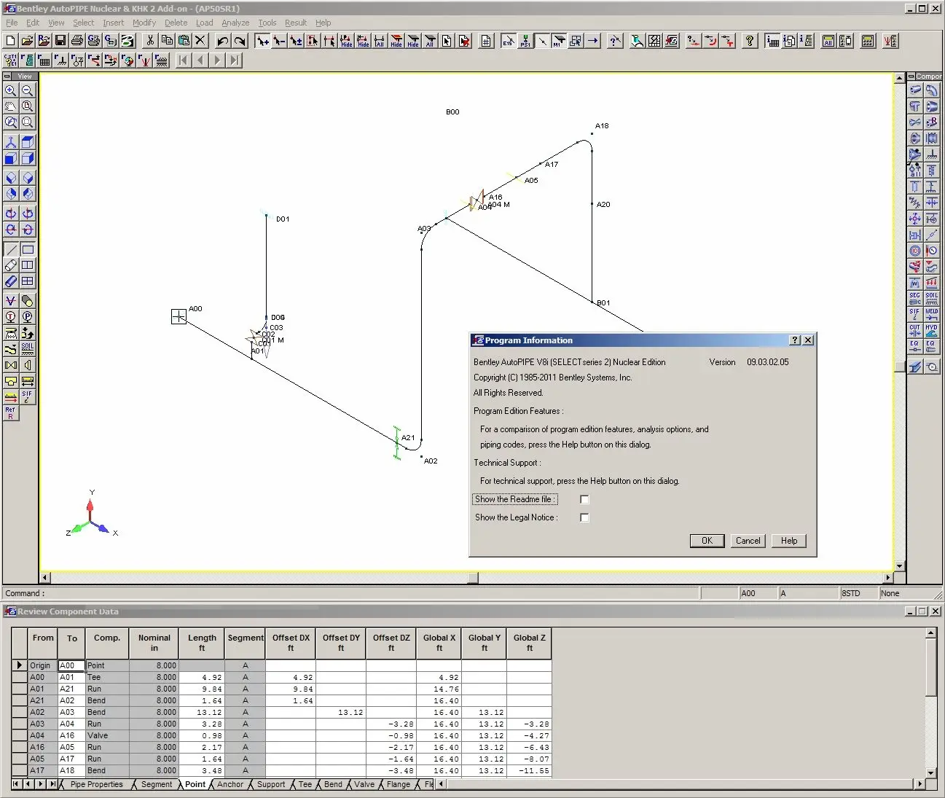The image size is (945, 798).
Task: Open the File menu
Action: coord(12,23)
